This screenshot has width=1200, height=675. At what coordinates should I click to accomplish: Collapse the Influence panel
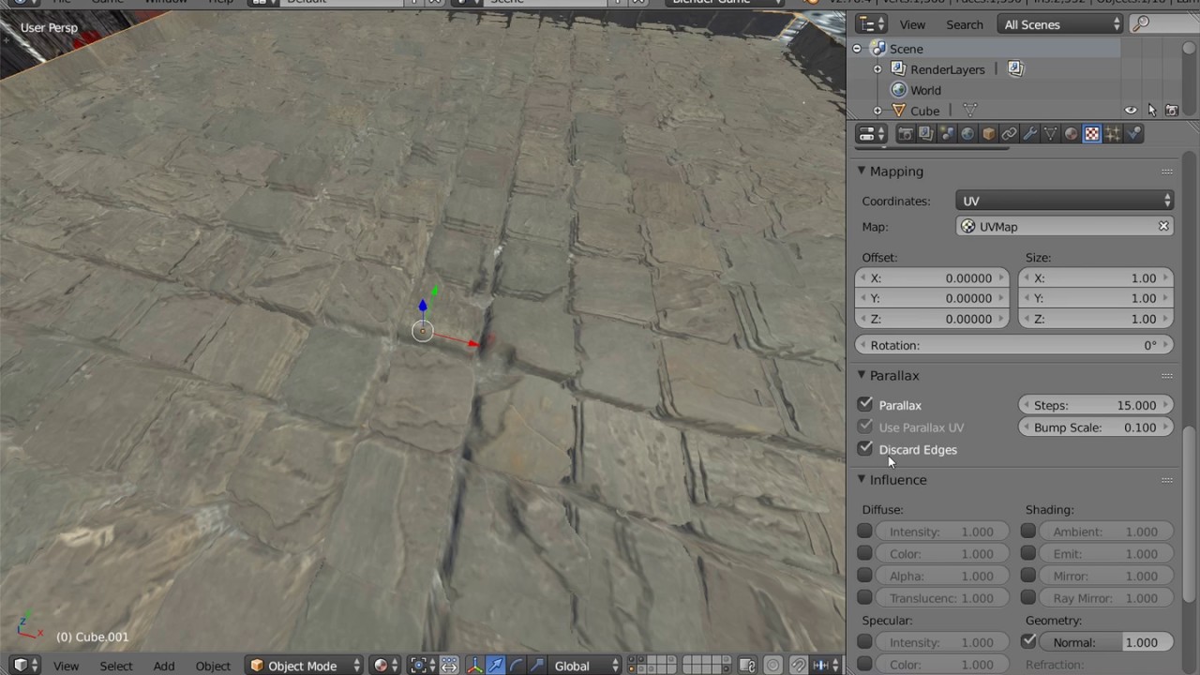pos(861,479)
